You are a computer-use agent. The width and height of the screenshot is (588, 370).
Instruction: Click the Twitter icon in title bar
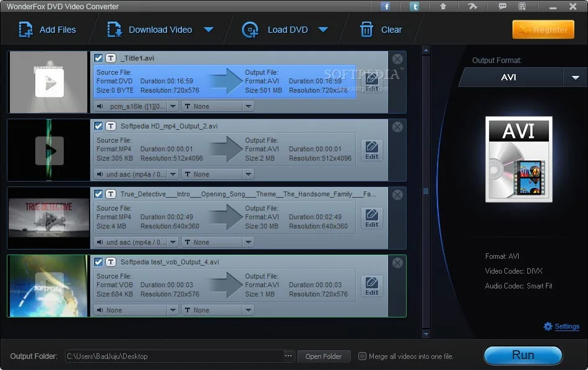414,6
